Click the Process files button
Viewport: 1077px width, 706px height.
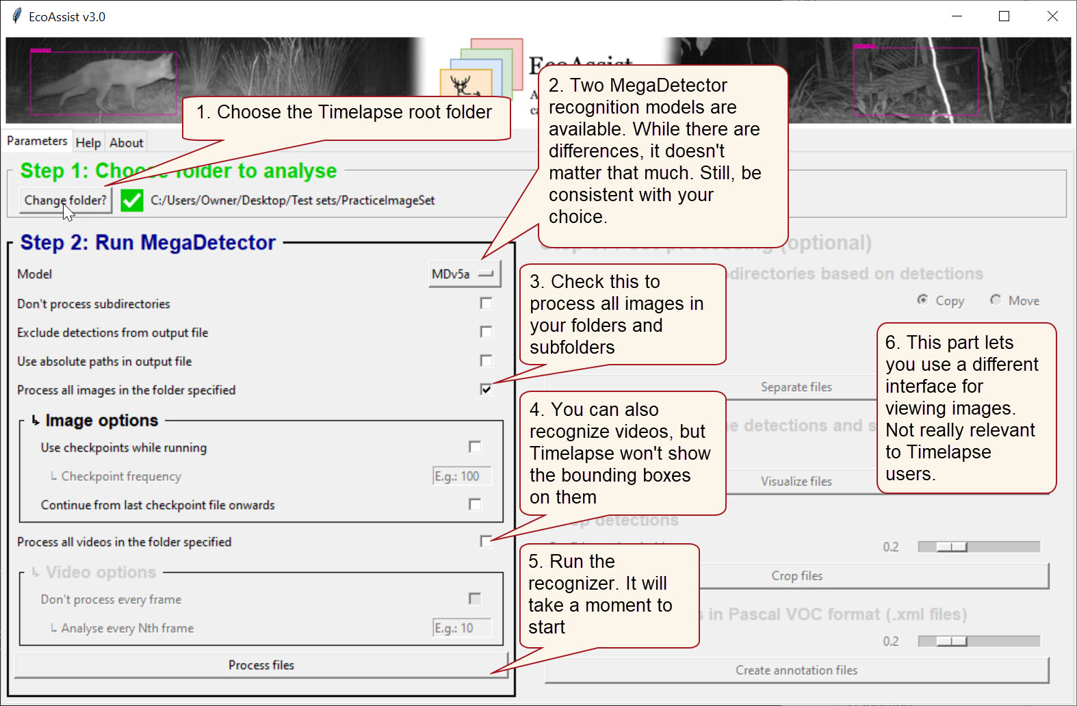[x=261, y=665]
